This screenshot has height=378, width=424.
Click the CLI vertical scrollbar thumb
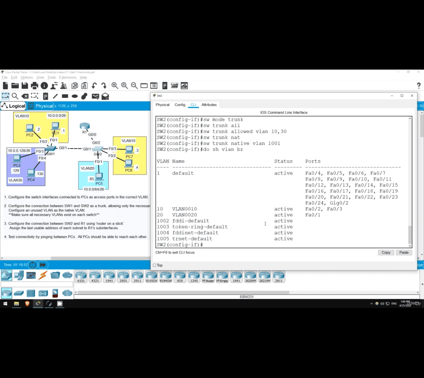pos(410,235)
